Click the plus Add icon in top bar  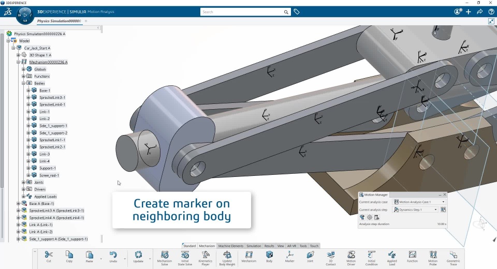(469, 12)
